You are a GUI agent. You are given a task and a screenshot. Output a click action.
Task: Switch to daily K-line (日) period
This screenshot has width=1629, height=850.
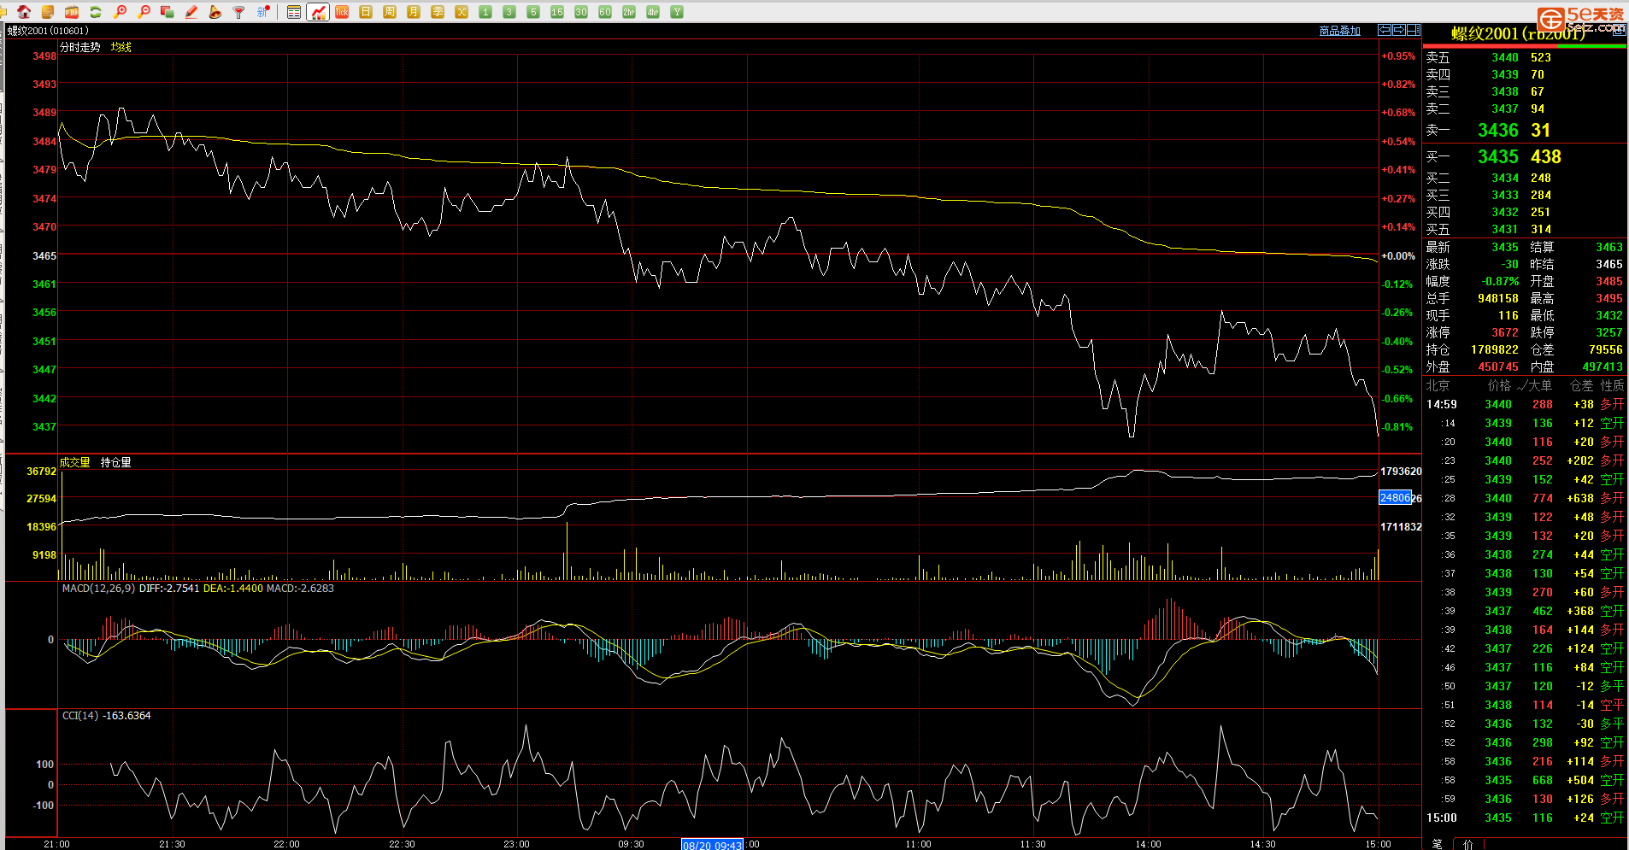[x=366, y=12]
